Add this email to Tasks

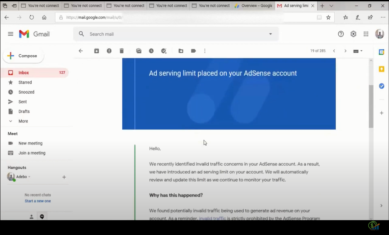click(x=164, y=51)
